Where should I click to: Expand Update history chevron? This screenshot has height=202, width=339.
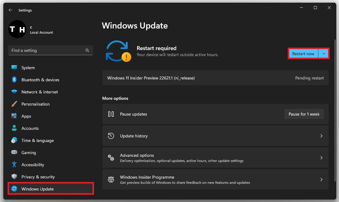tap(321, 136)
